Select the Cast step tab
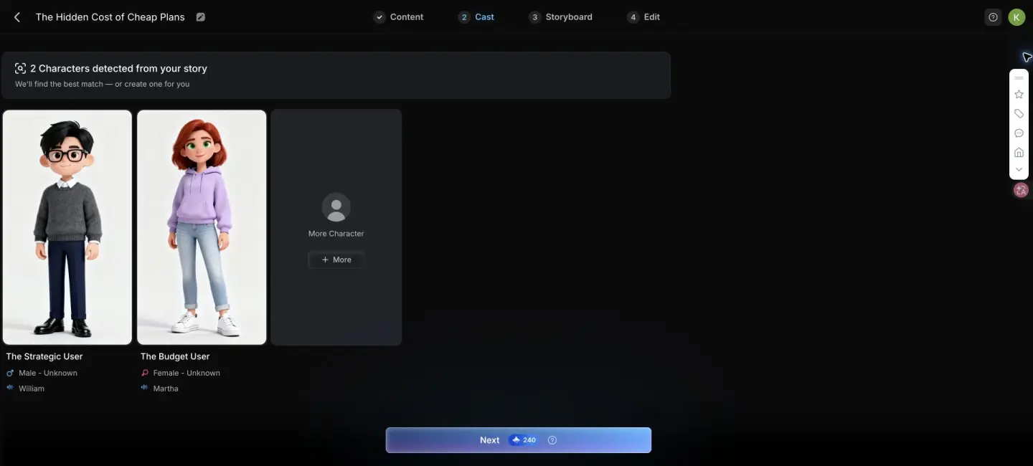Viewport: 1033px width, 466px height. click(x=476, y=17)
